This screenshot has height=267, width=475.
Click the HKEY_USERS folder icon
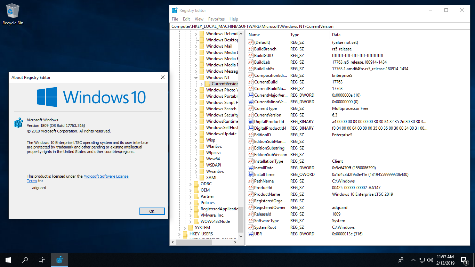pyautogui.click(x=185, y=234)
